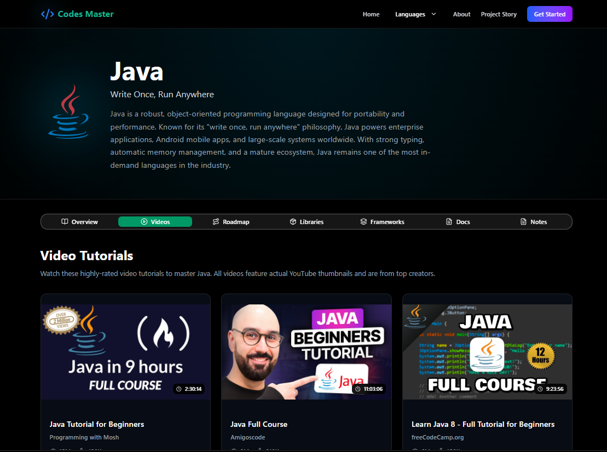Open the 'Java in 9 hours' video thumbnail
The width and height of the screenshot is (607, 452).
click(x=126, y=352)
